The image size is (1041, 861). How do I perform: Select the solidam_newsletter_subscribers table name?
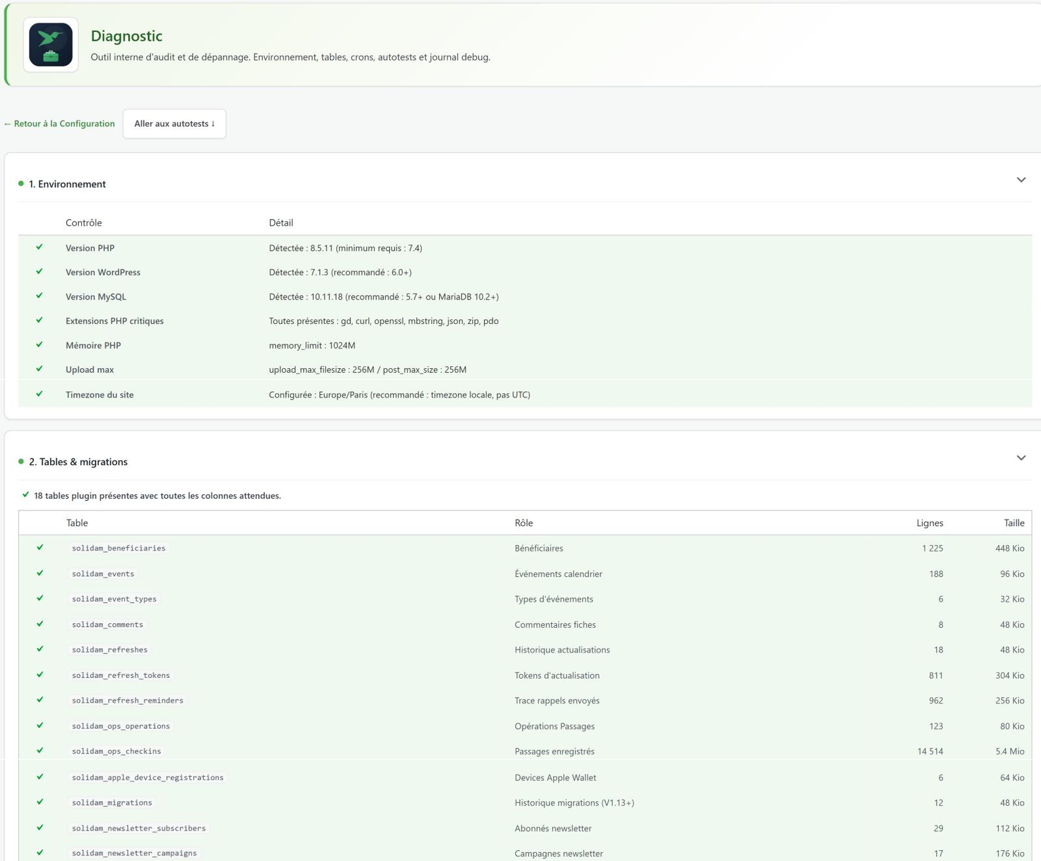point(139,828)
